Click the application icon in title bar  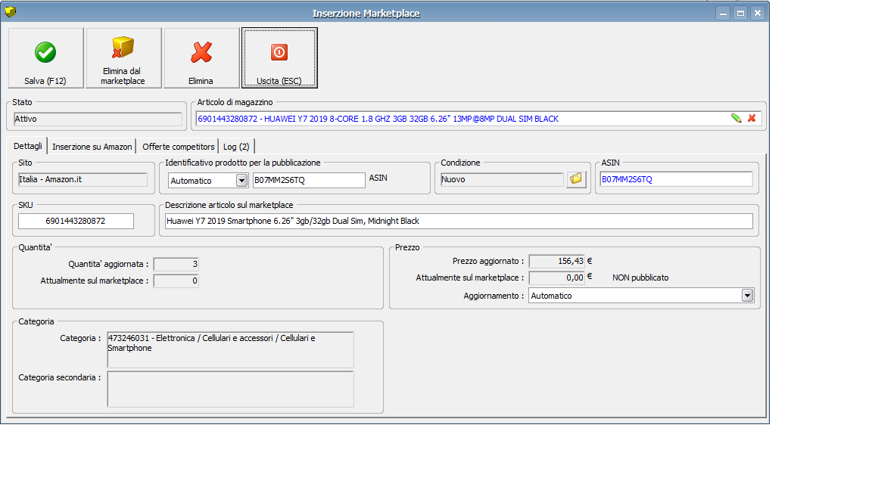[10, 11]
